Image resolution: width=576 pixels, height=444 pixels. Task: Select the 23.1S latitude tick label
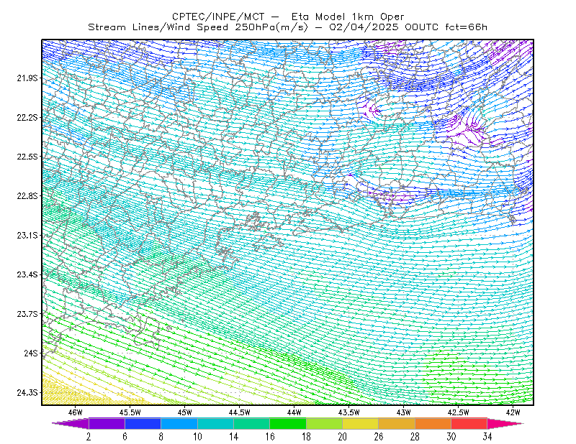click(27, 235)
